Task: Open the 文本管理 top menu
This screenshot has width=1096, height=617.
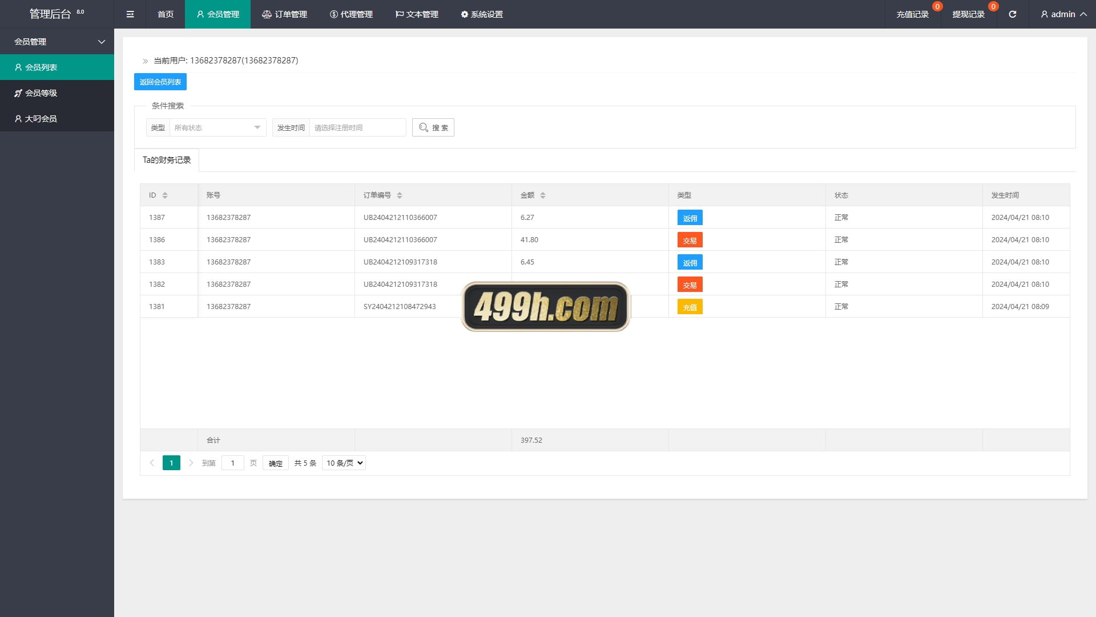Action: [x=417, y=14]
